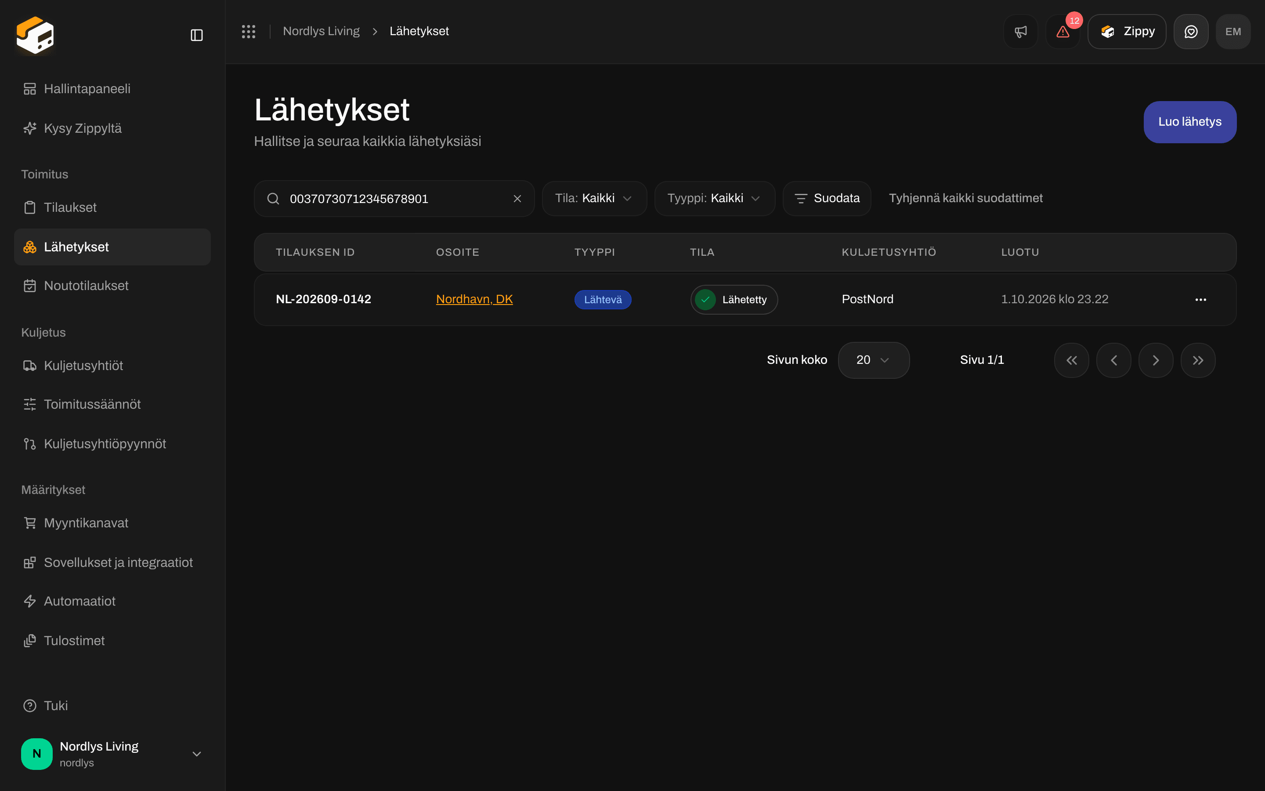Clear the search field with X

click(x=517, y=199)
